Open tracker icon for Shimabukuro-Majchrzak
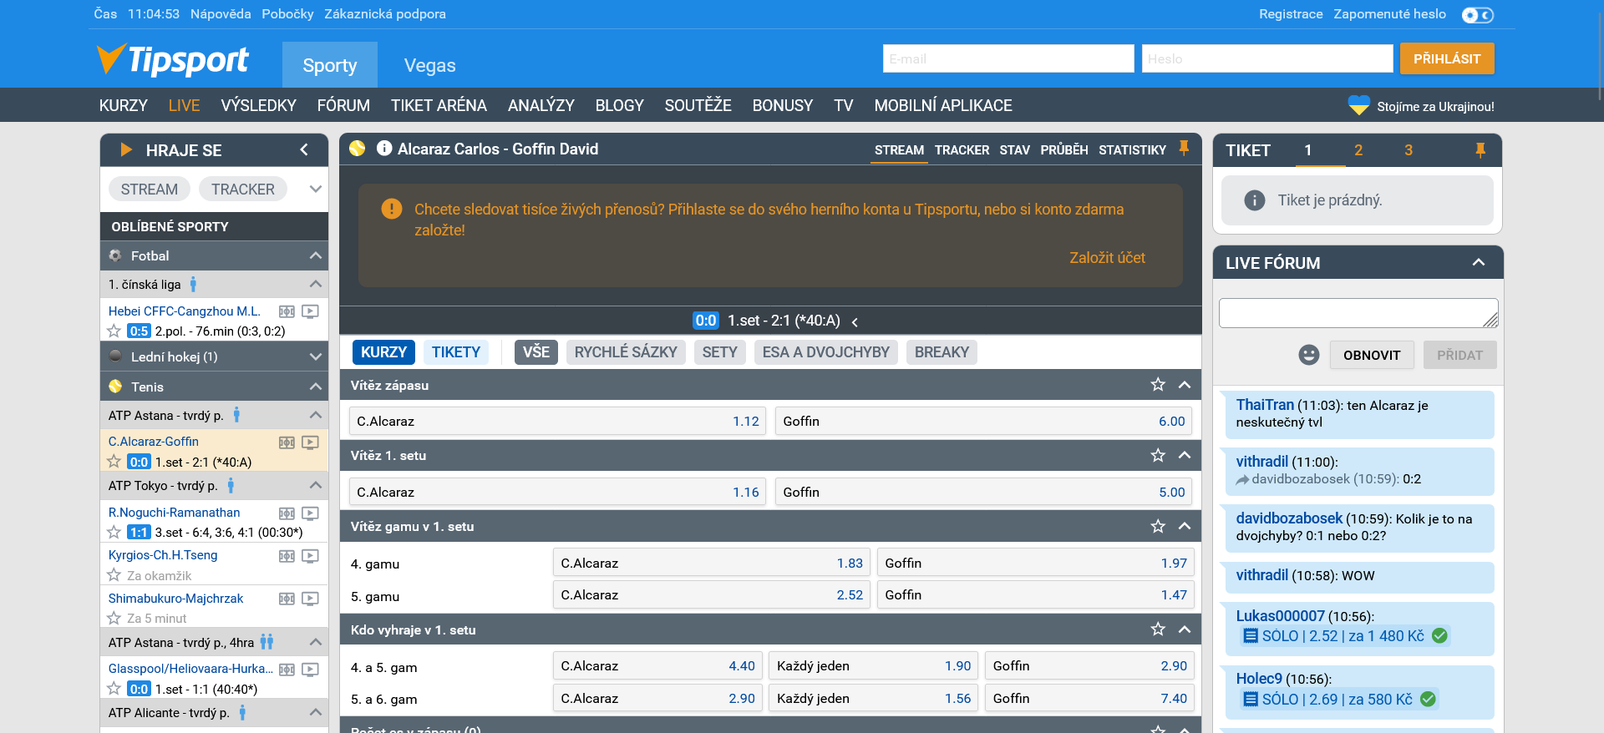Image resolution: width=1604 pixels, height=733 pixels. click(287, 599)
